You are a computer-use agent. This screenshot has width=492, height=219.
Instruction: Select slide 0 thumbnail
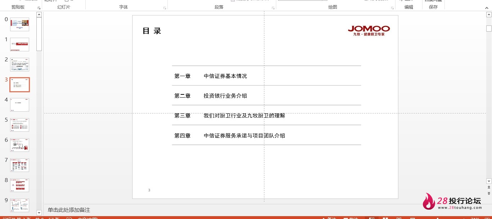(19, 24)
